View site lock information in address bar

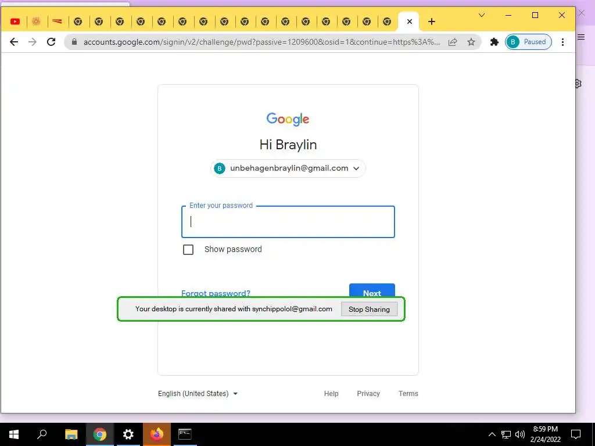(74, 42)
